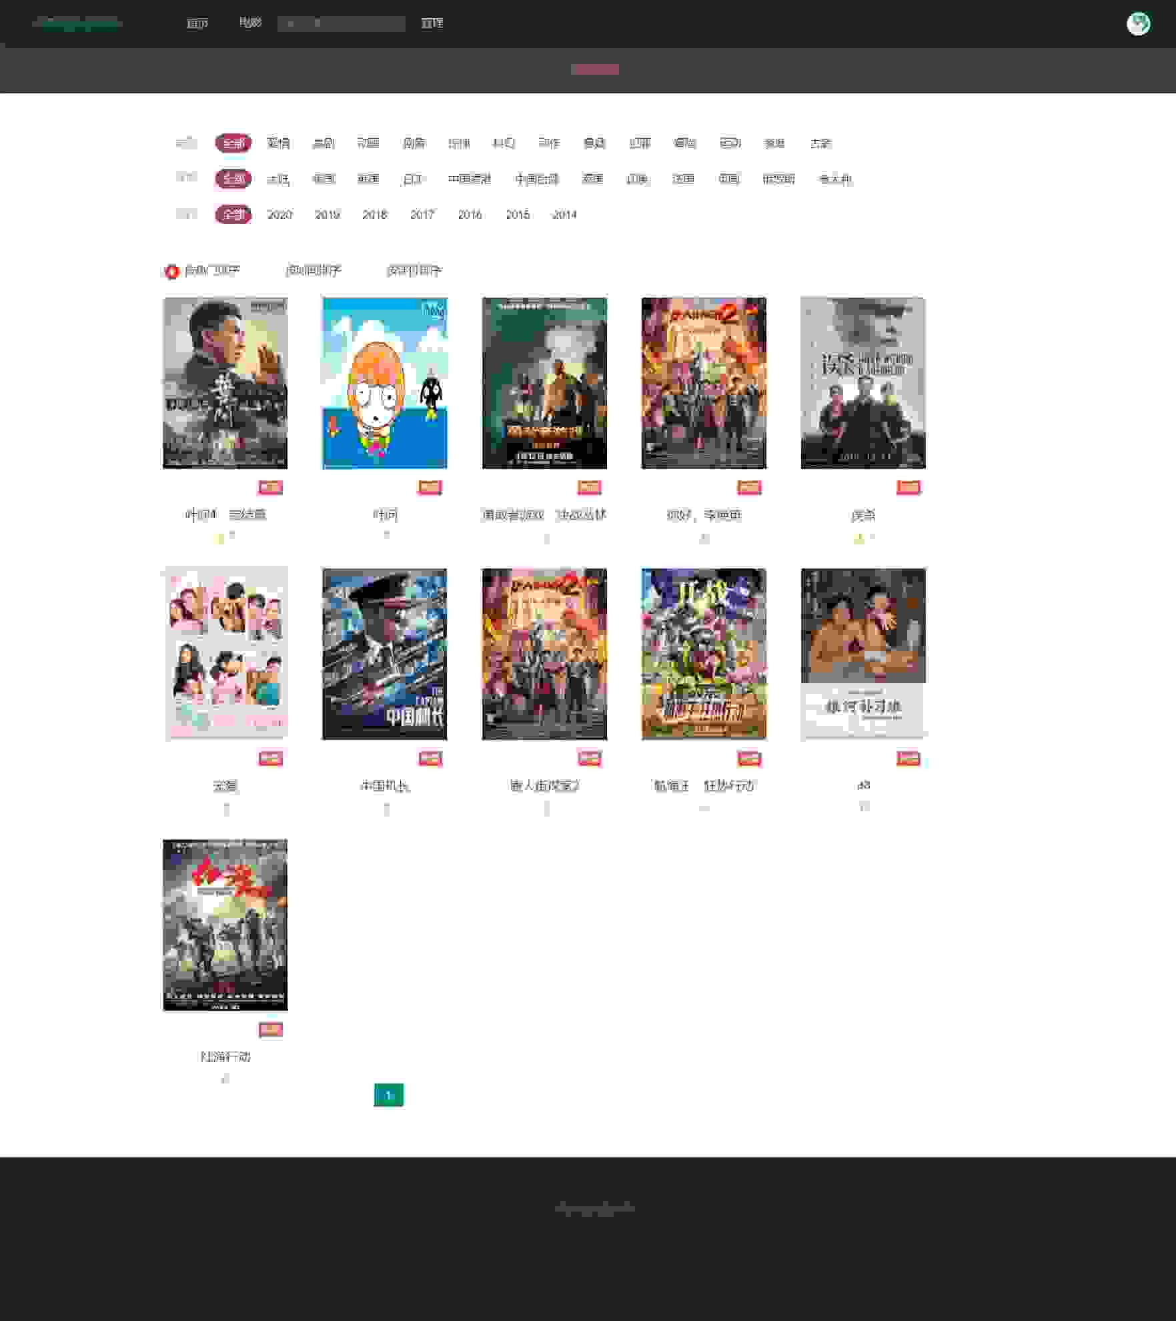Filter by year 2014

click(x=565, y=214)
